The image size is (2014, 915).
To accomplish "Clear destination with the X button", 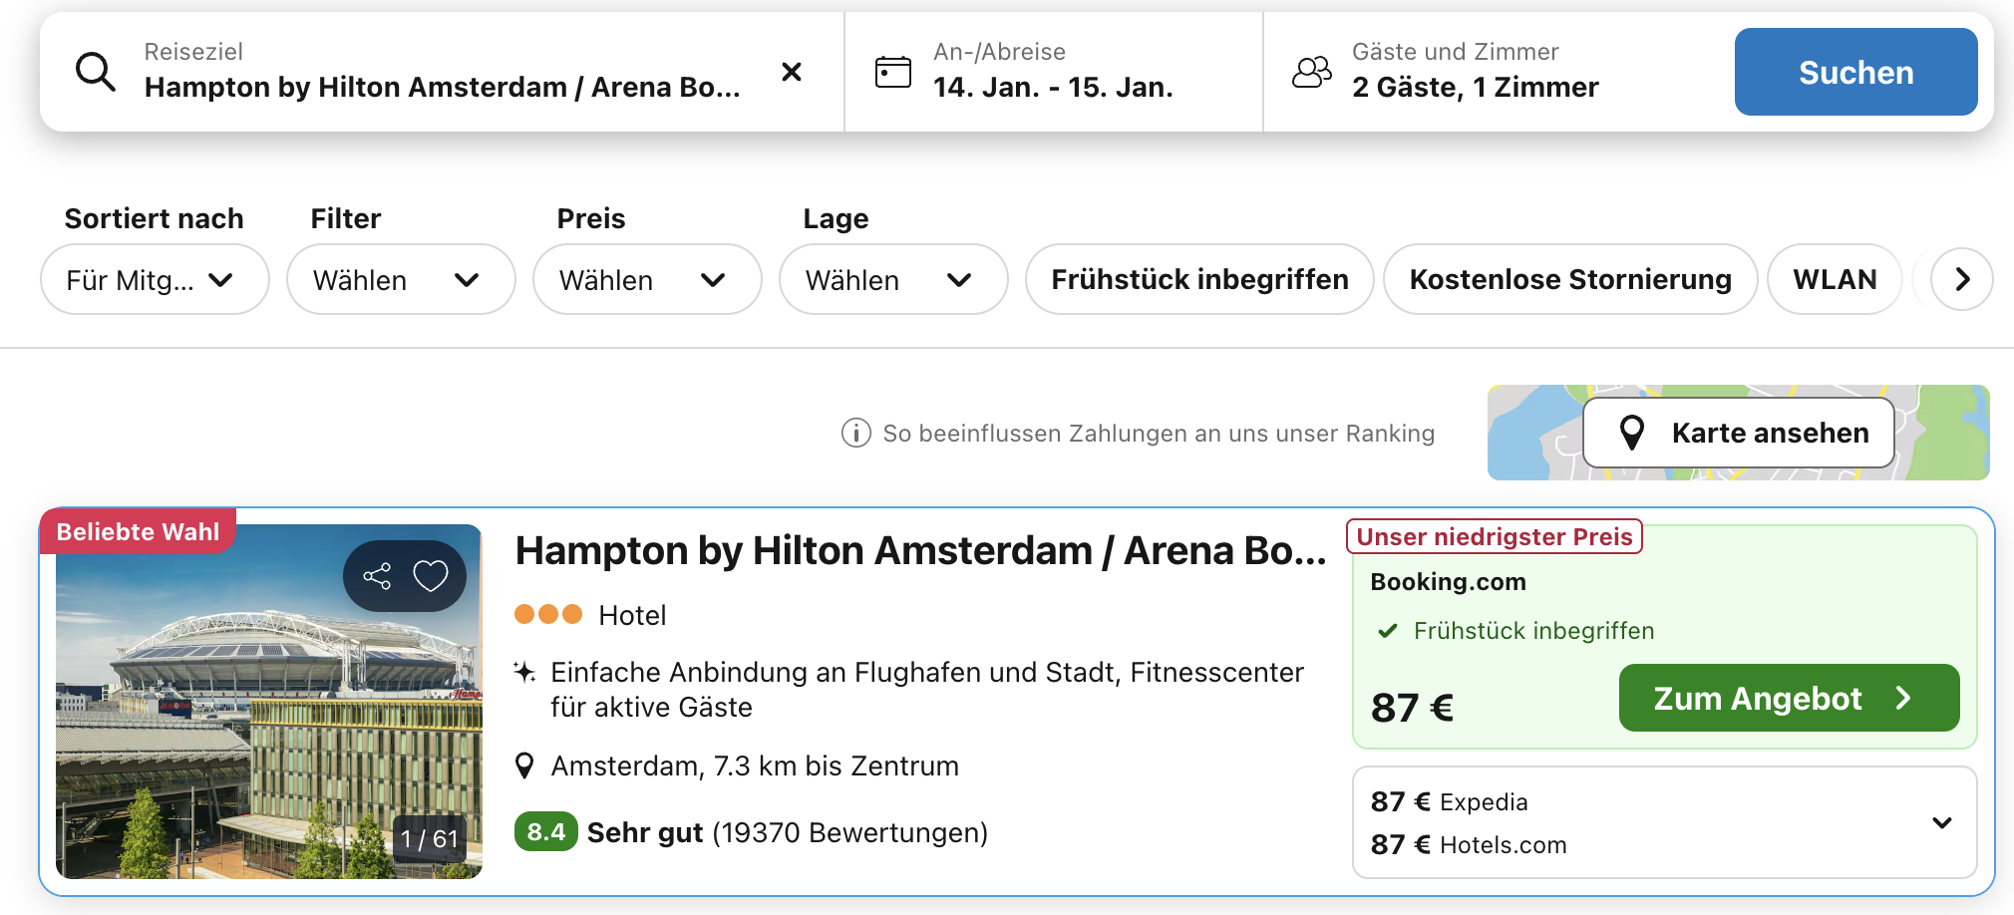I will [791, 71].
